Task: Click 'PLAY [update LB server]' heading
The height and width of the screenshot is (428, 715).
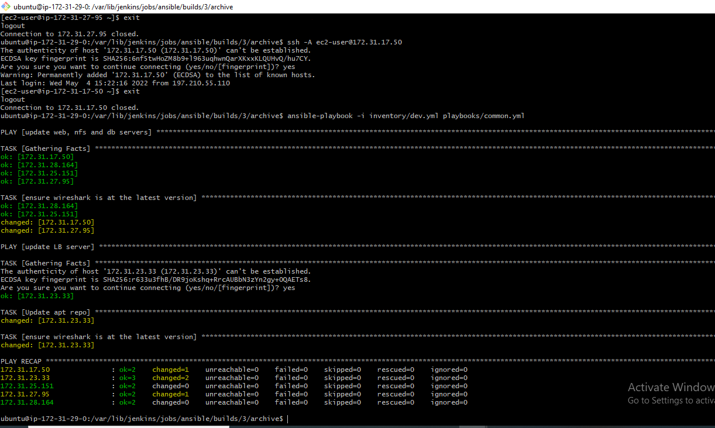Action: coord(47,247)
